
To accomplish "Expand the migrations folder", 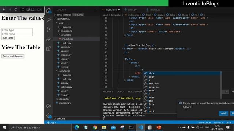I will pyautogui.click(x=66, y=31).
